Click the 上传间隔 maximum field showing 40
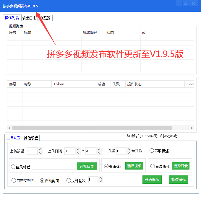 [91, 151]
